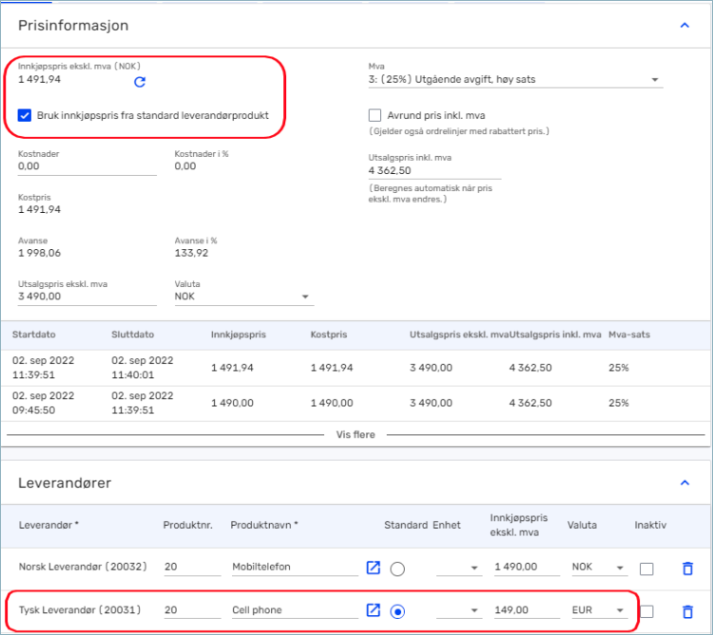Open the Mva rate dropdown
This screenshot has width=713, height=635.
(x=515, y=80)
